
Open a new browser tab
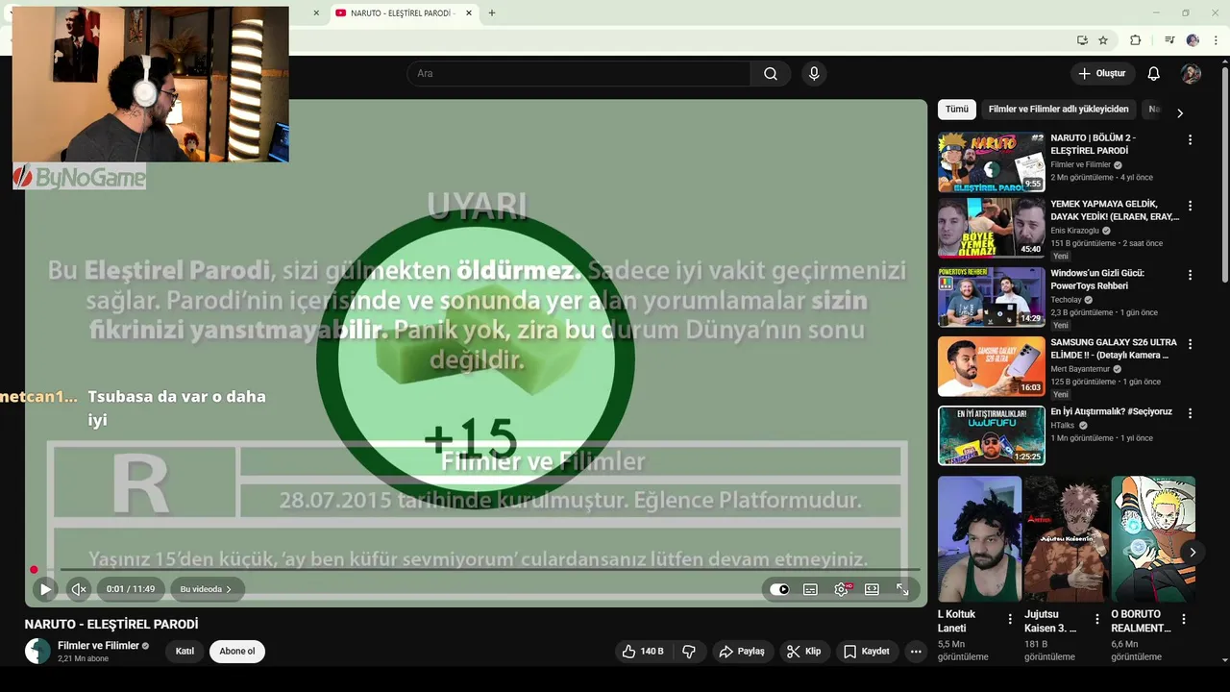492,12
